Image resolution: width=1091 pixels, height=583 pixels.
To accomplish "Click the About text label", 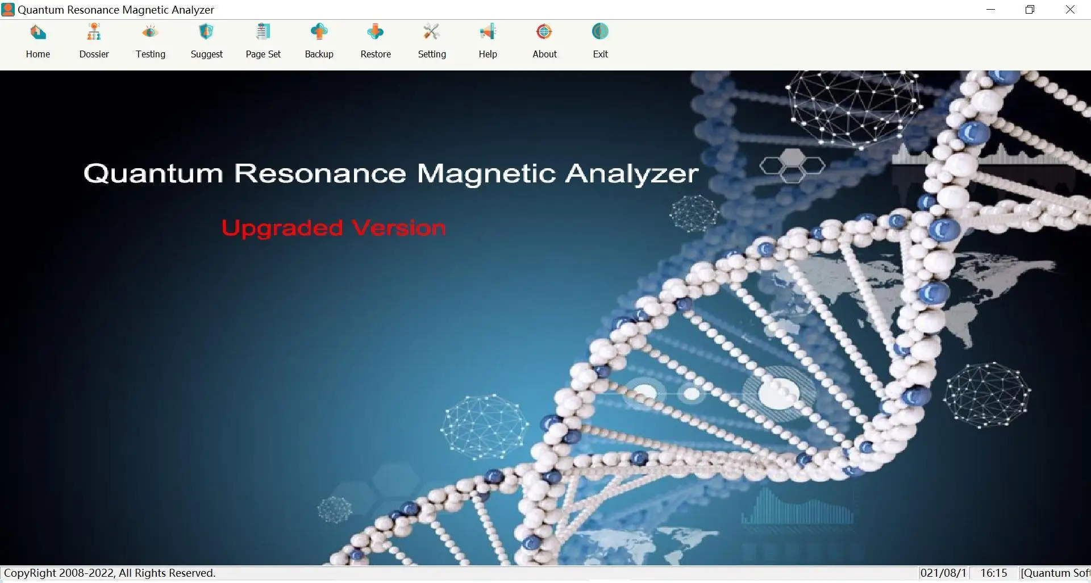I will pos(544,55).
